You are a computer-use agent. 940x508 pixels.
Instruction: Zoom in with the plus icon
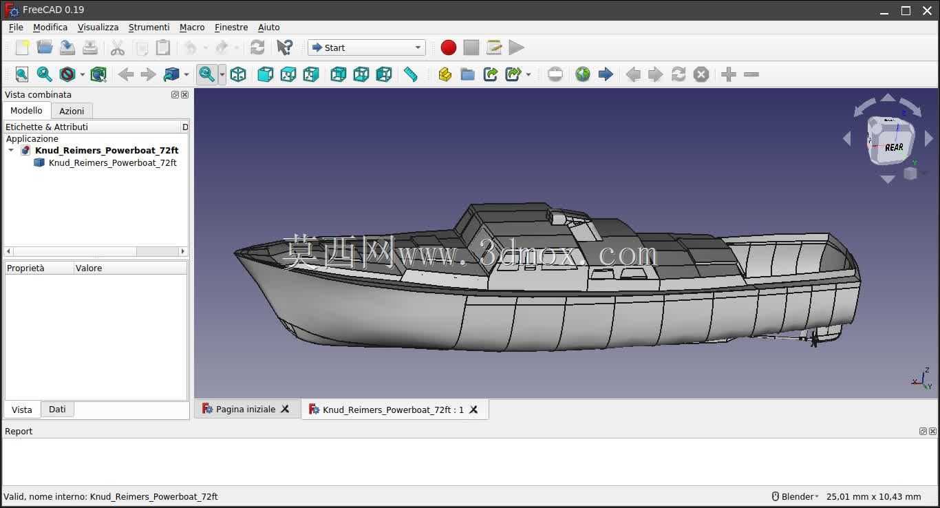coord(729,74)
